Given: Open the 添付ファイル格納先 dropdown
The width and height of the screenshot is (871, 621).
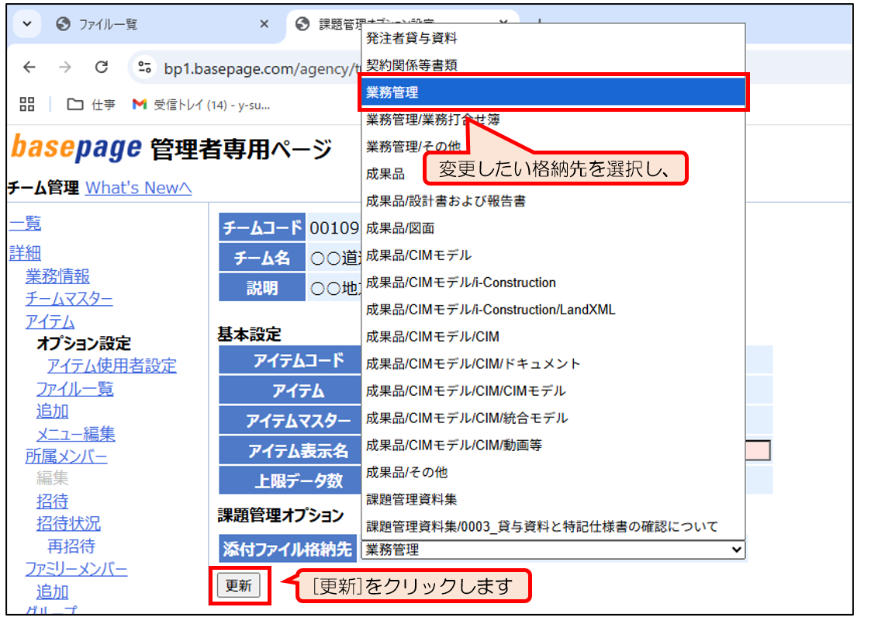Looking at the screenshot, I should point(552,550).
